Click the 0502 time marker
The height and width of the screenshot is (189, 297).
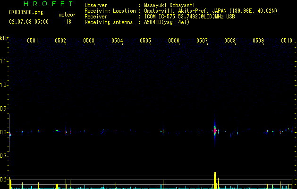click(60, 40)
